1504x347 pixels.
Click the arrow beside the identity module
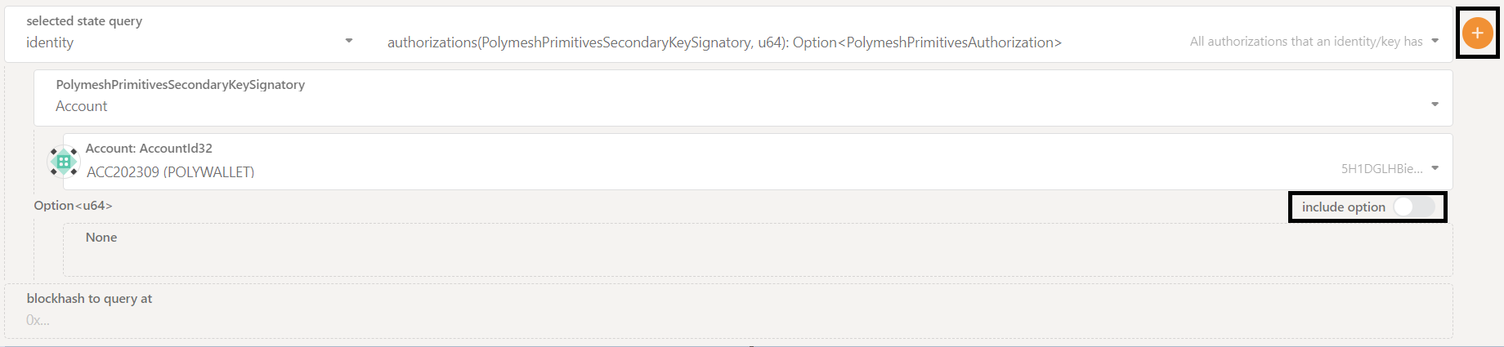(349, 41)
